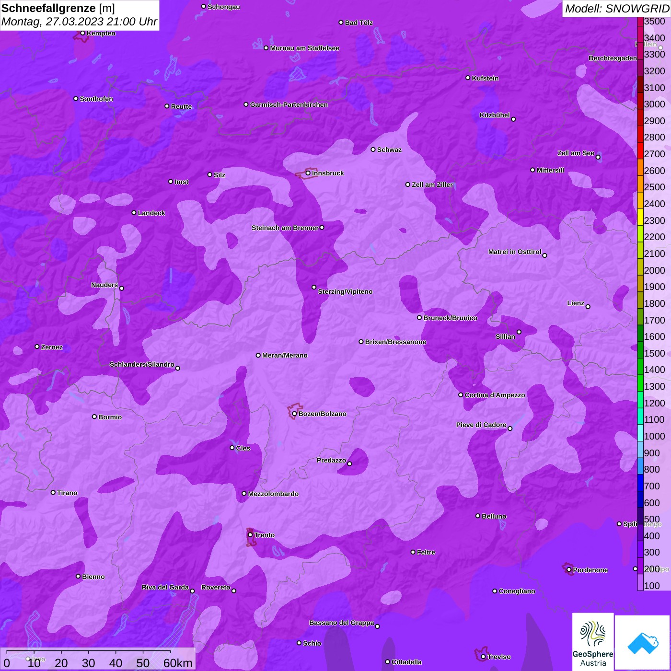
Task: Click the 60km scale bar label
Action: tap(178, 663)
